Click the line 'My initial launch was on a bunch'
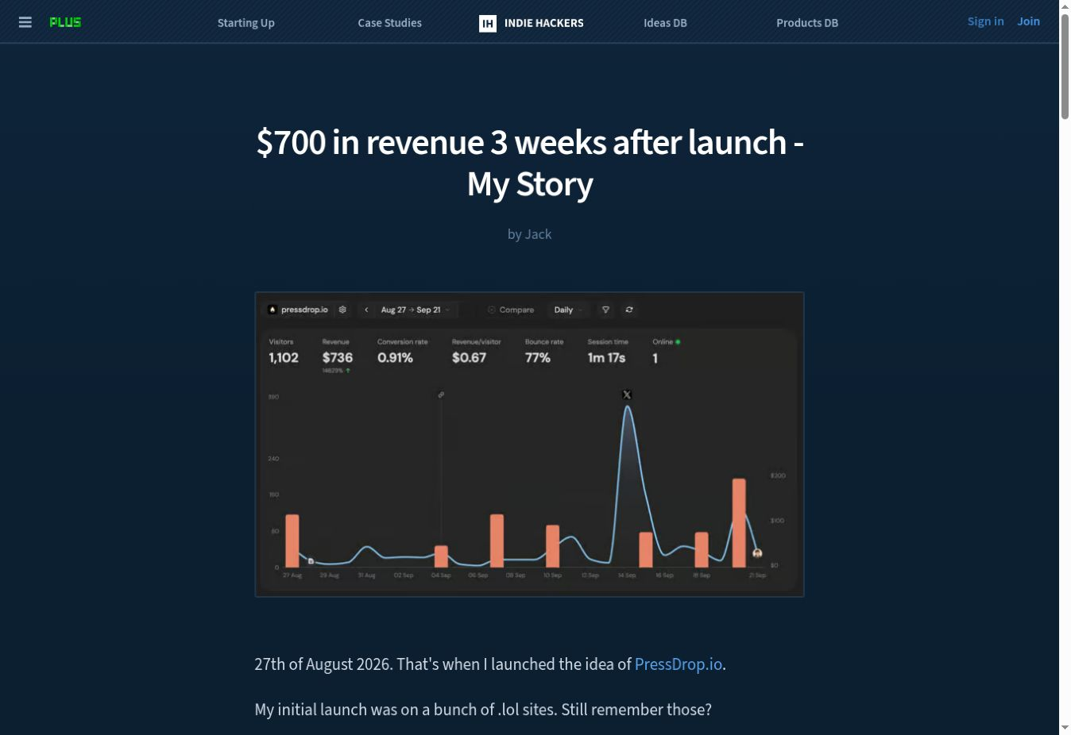The image size is (1071, 735). pyautogui.click(x=483, y=710)
